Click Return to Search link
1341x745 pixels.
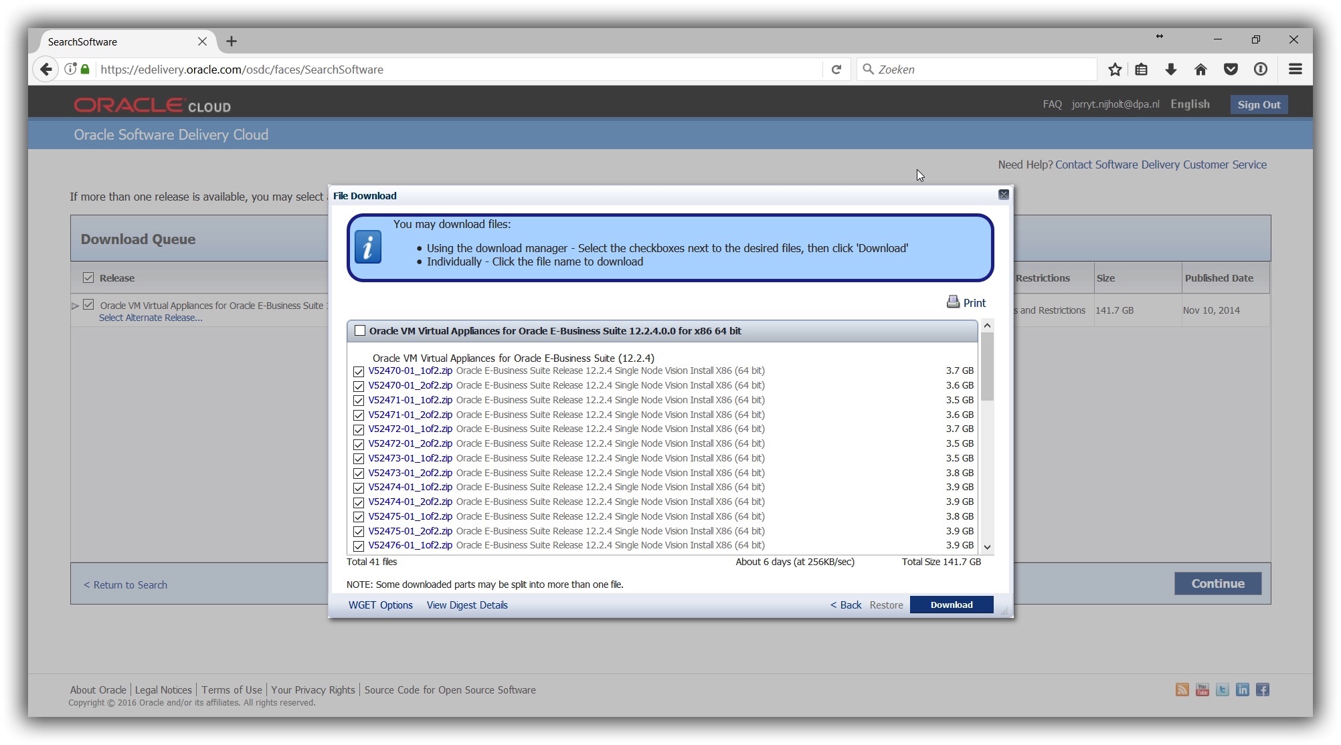pyautogui.click(x=125, y=584)
